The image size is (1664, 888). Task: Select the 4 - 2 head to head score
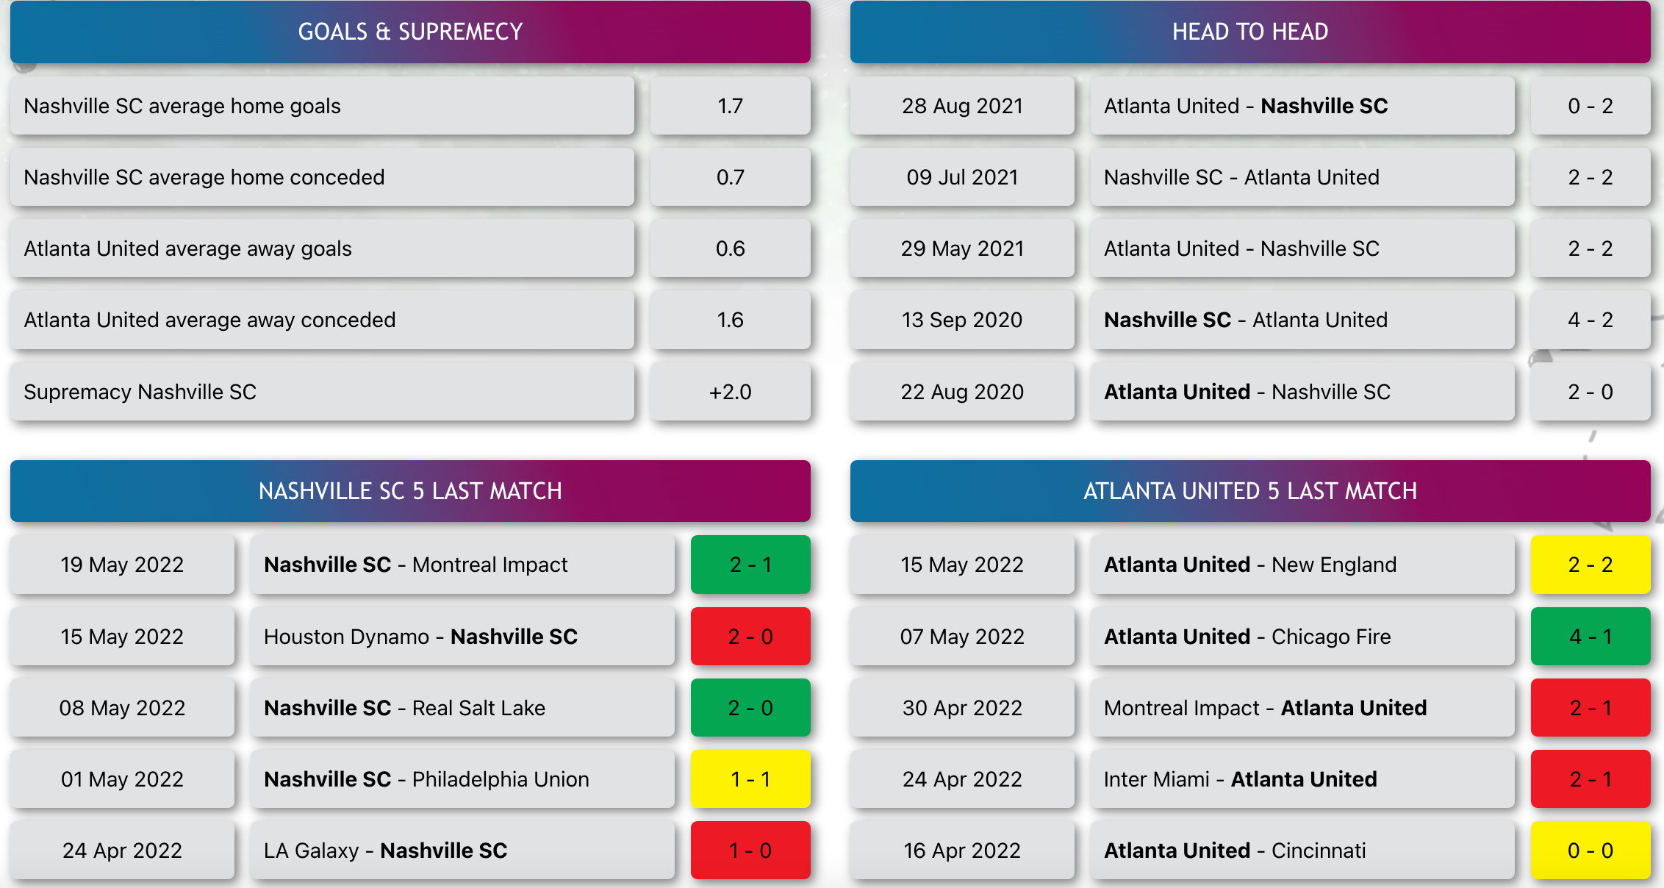(x=1591, y=320)
